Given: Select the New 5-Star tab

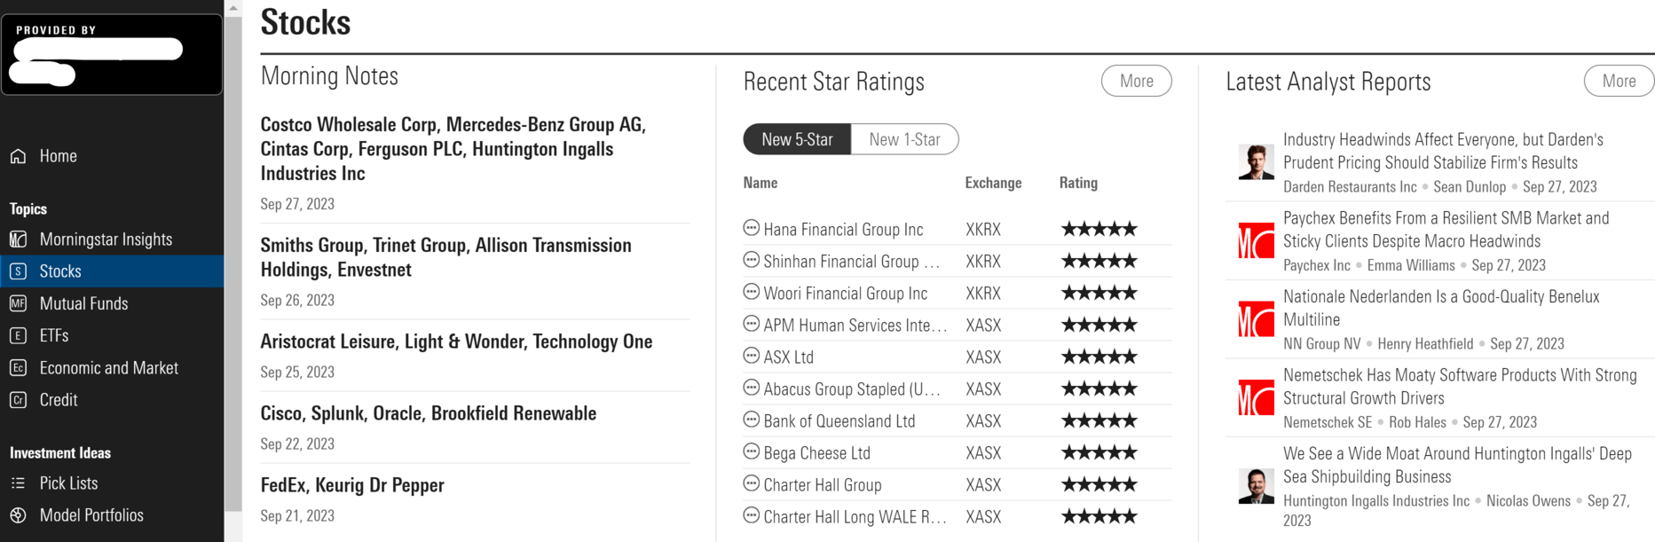Looking at the screenshot, I should click(797, 139).
